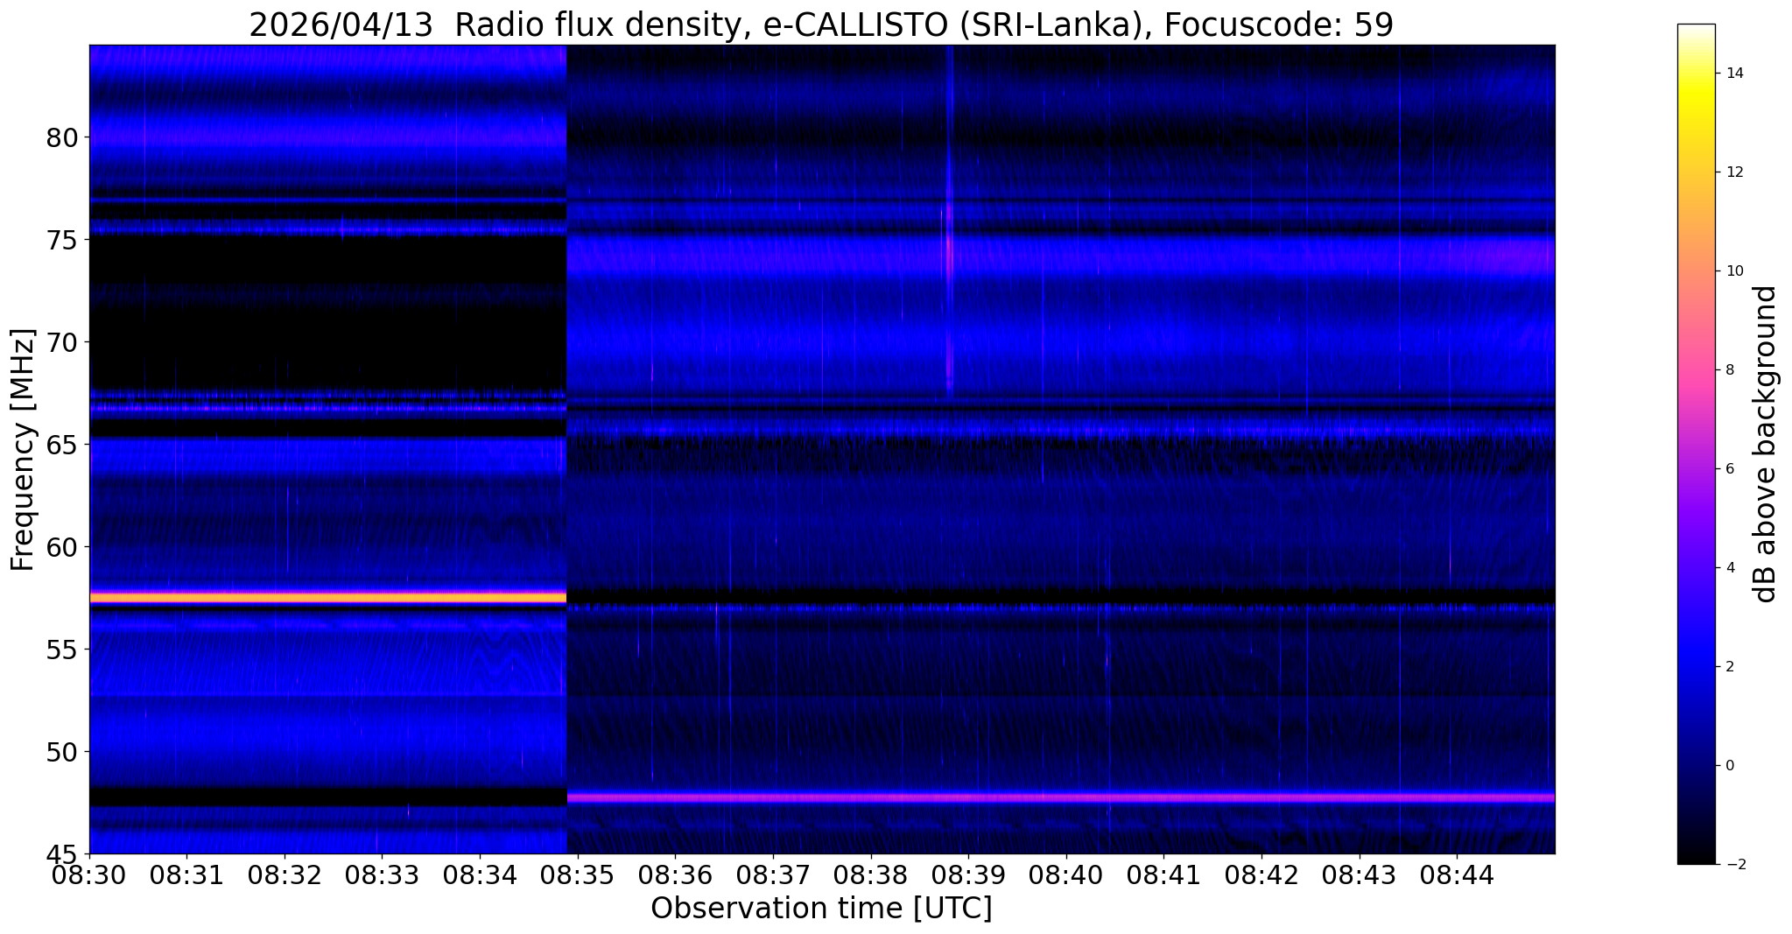
Task: Click the 08:36 time tick label
Action: click(675, 874)
